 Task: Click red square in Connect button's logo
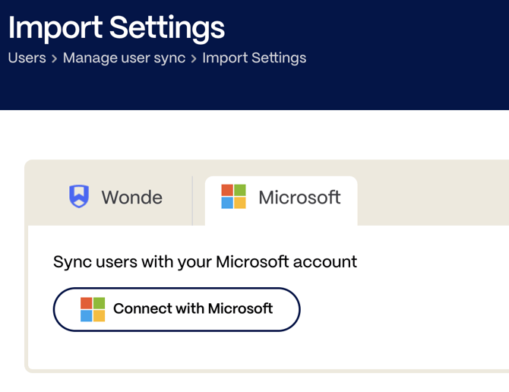(x=87, y=303)
